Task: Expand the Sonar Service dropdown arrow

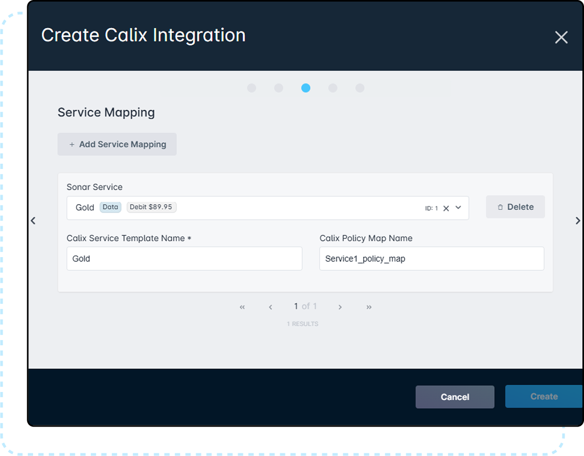Action: (x=459, y=207)
